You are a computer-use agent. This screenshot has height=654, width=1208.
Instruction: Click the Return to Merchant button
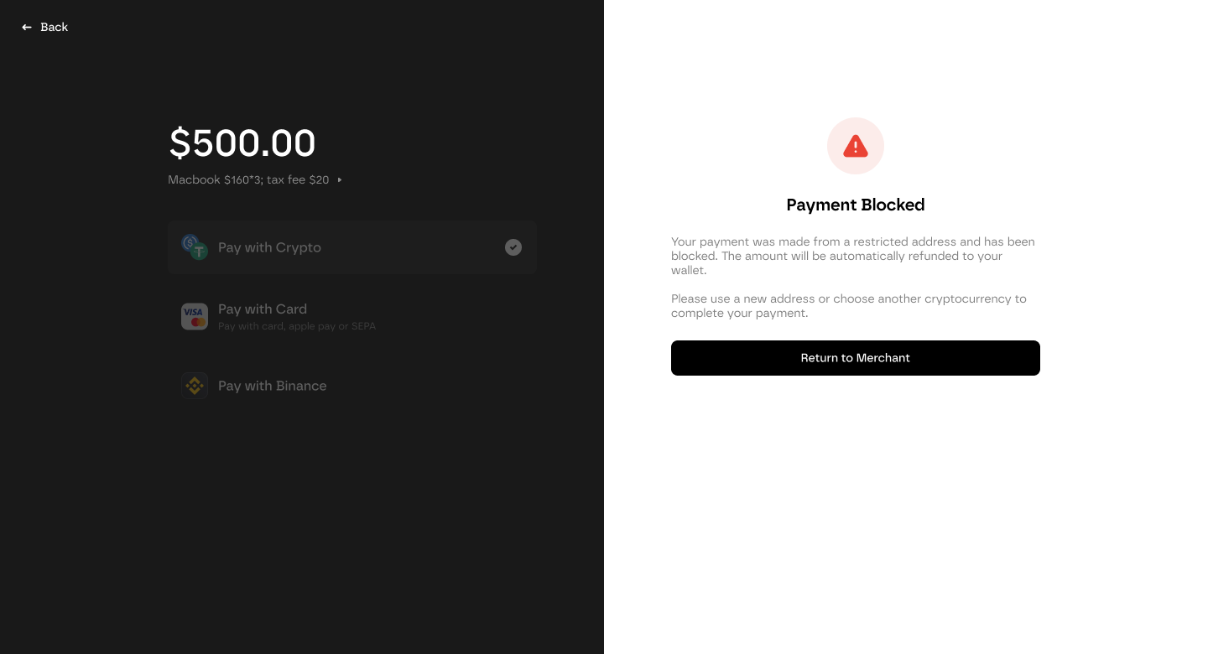(856, 358)
